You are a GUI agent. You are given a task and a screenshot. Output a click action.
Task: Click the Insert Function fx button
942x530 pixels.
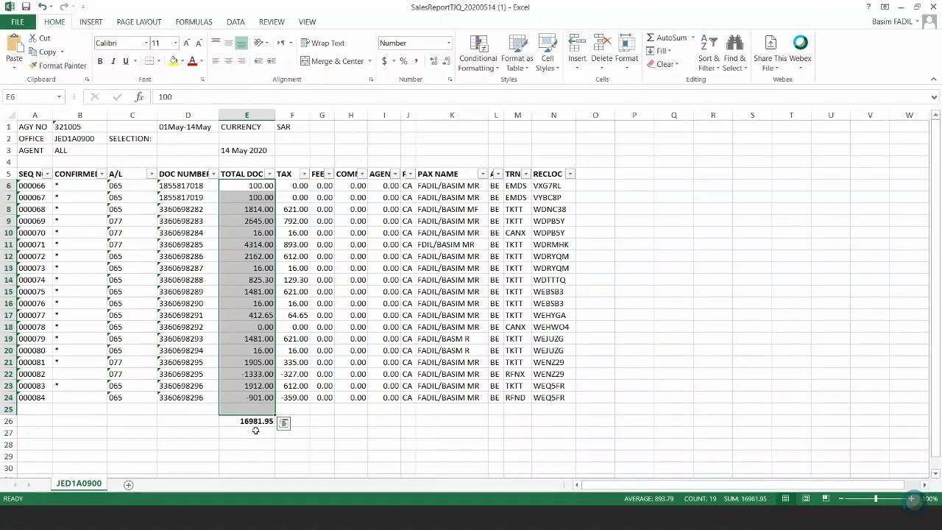[x=139, y=96]
